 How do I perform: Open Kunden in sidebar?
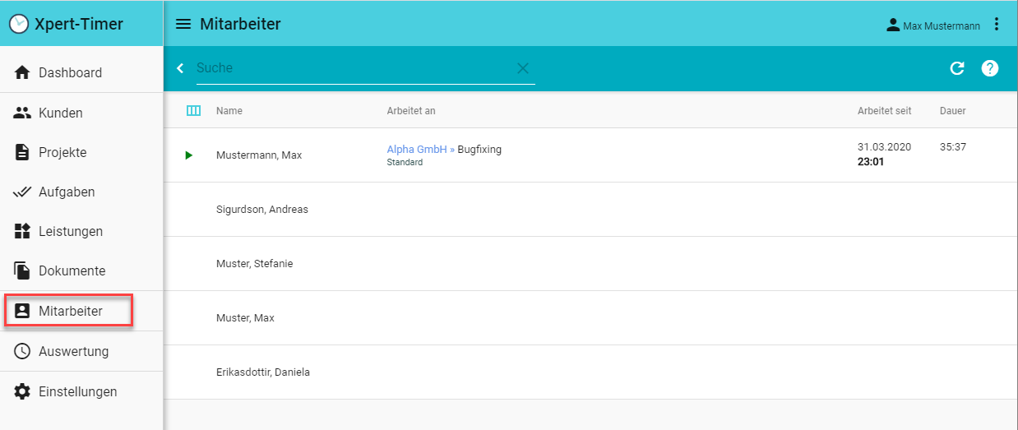click(x=60, y=113)
